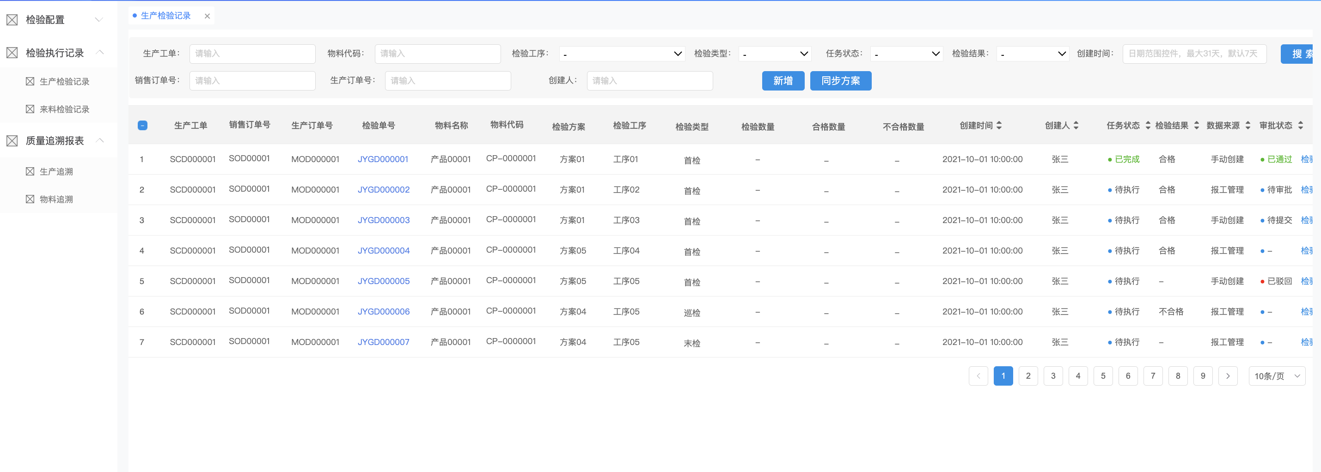Collapse the 检验执行记录 menu

pyautogui.click(x=100, y=52)
